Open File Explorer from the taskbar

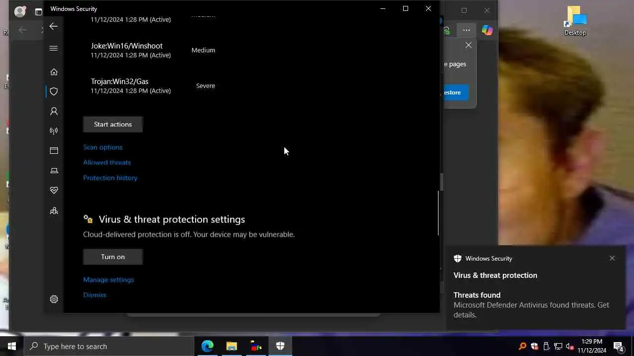pos(232,346)
